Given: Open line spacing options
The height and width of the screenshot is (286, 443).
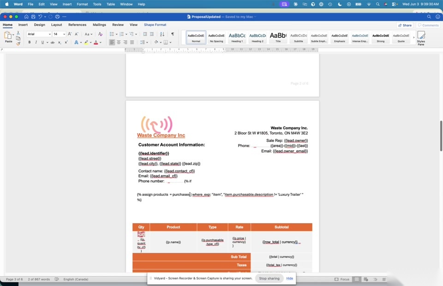Looking at the screenshot, I should [144, 43].
